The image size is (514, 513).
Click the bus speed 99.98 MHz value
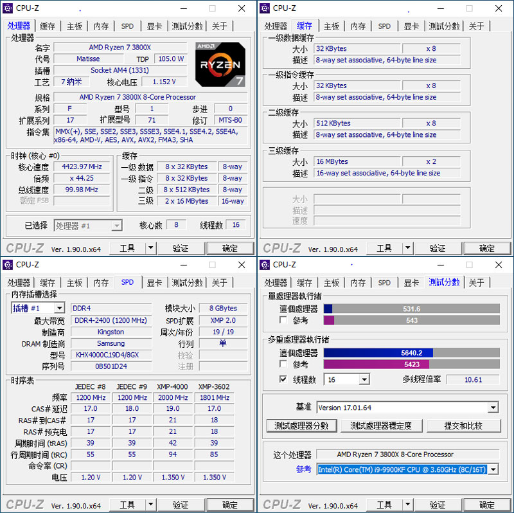coord(82,189)
